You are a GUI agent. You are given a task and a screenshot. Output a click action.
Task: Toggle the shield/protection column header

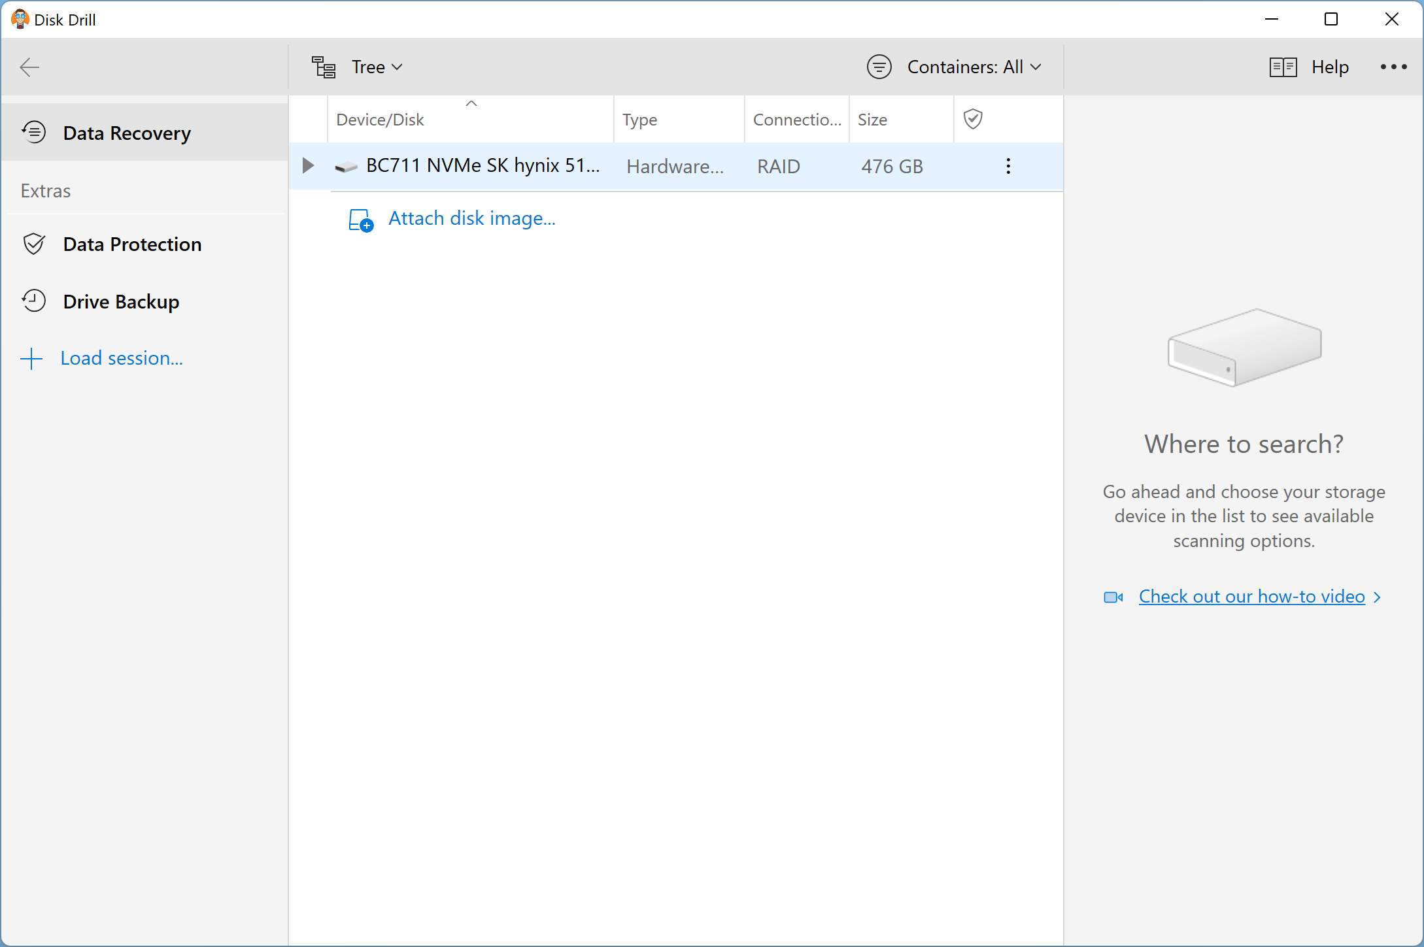pos(973,118)
